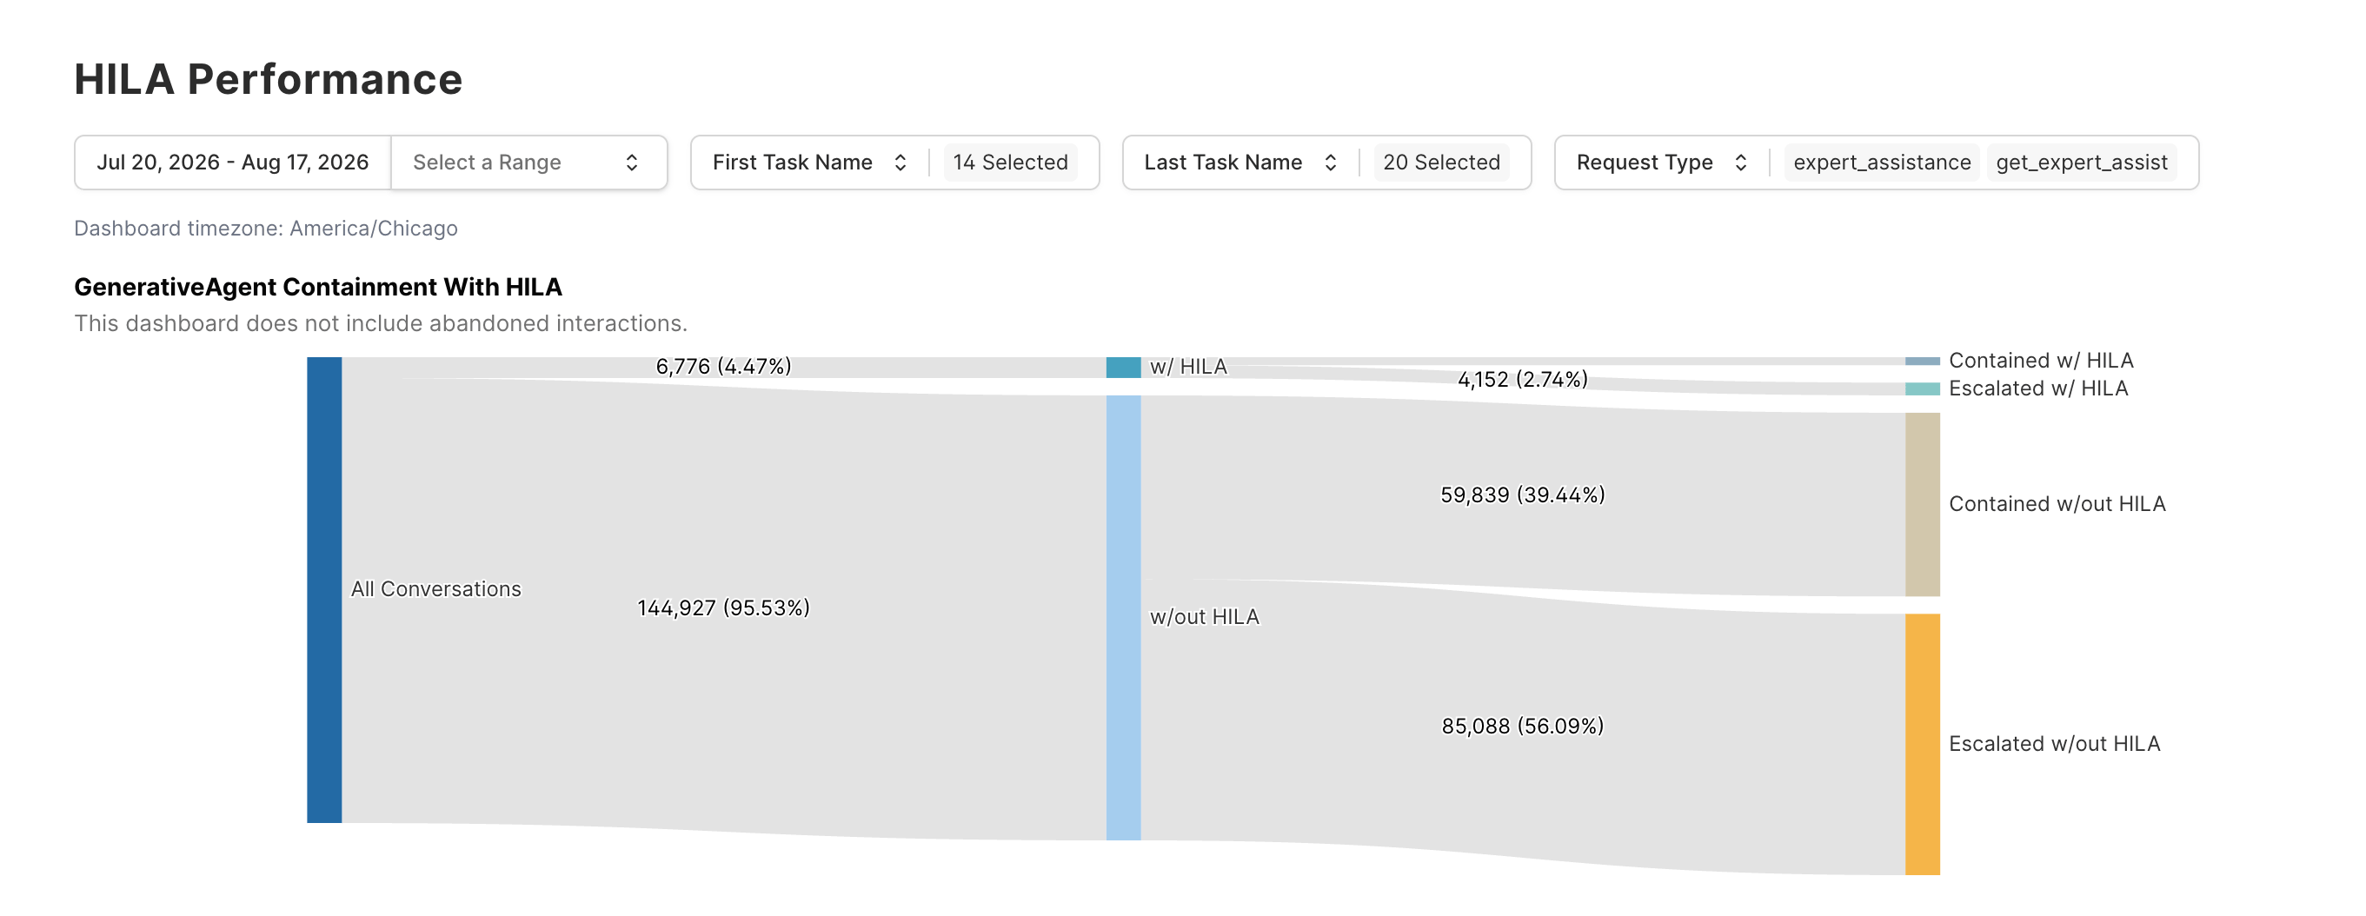Viewport: 2366px width, 916px height.
Task: Click the Escalated w/ HILA node bar
Action: point(1923,388)
